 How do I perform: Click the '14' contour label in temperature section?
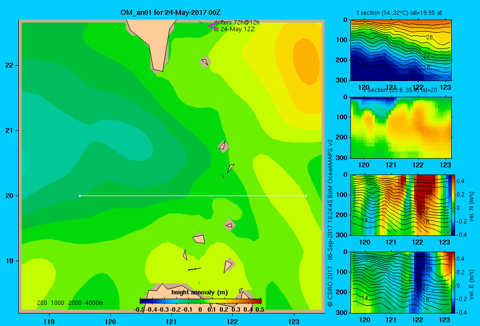(x=364, y=66)
